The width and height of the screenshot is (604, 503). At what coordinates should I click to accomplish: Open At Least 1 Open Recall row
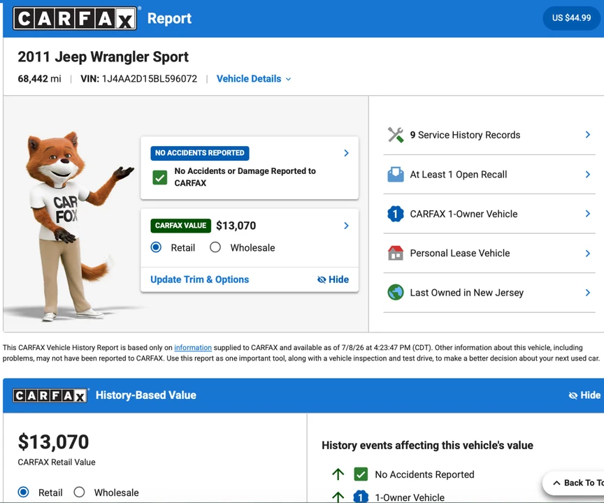[489, 175]
